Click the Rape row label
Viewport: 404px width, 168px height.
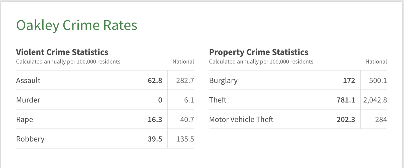pyautogui.click(x=25, y=119)
